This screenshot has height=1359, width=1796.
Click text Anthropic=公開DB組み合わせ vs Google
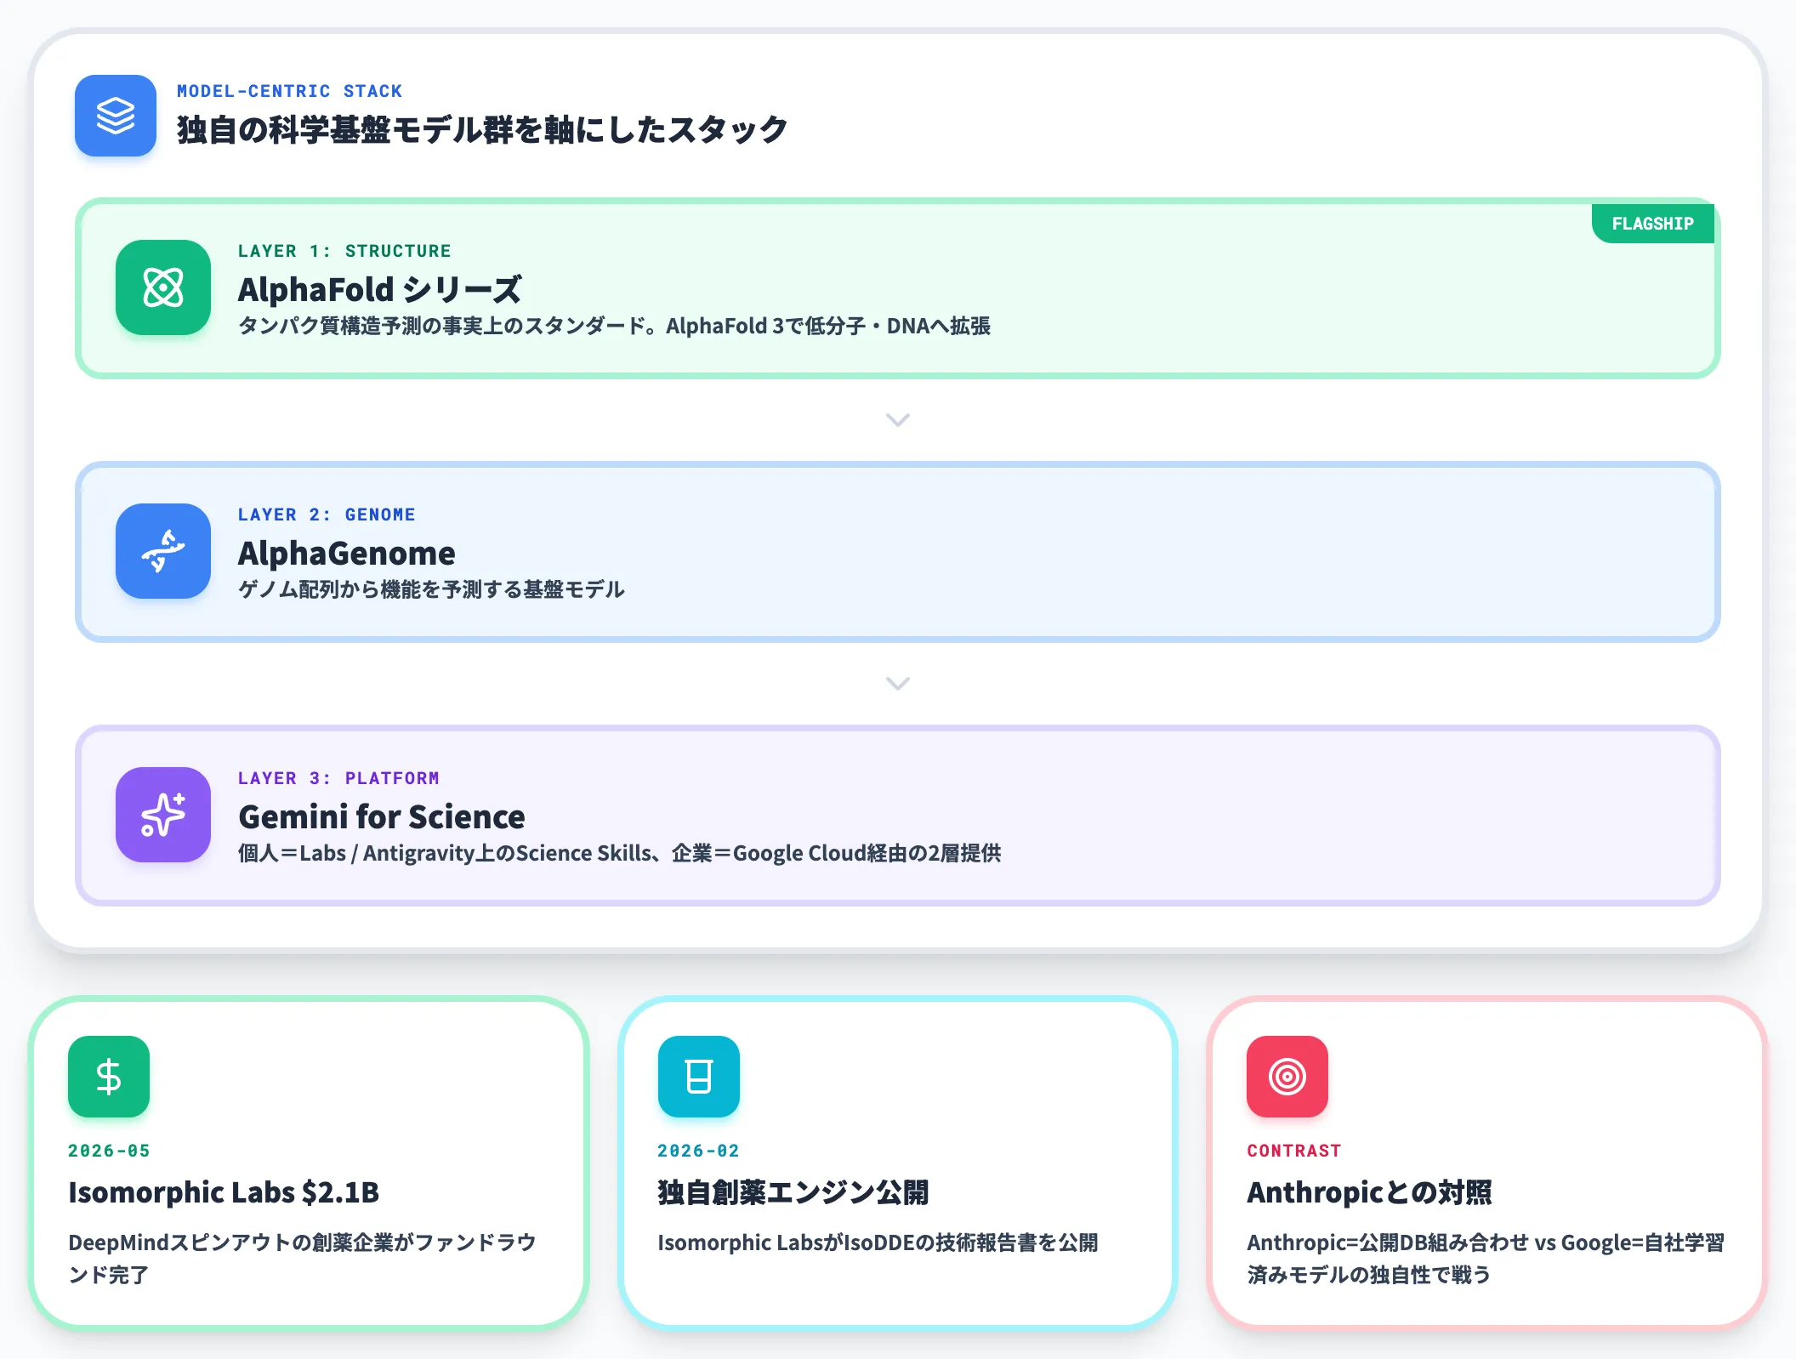1485,1259
